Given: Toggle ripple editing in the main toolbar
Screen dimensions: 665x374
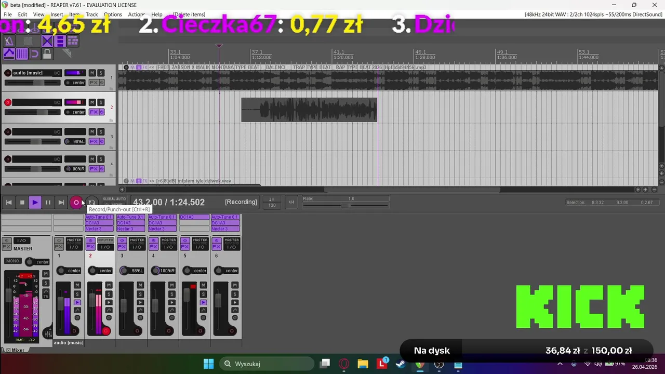Looking at the screenshot, I should coord(73,41).
